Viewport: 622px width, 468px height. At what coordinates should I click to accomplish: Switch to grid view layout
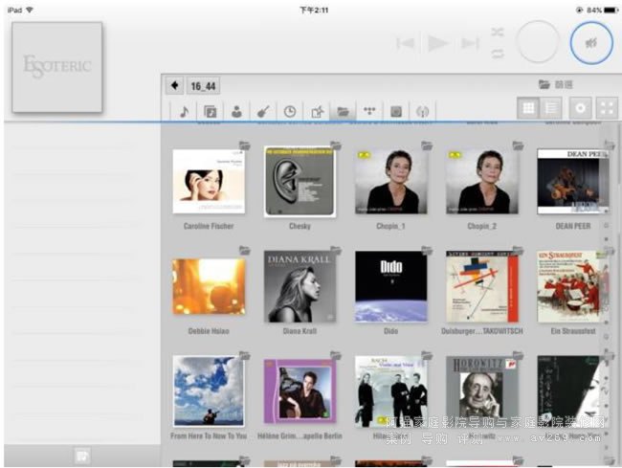click(x=528, y=108)
